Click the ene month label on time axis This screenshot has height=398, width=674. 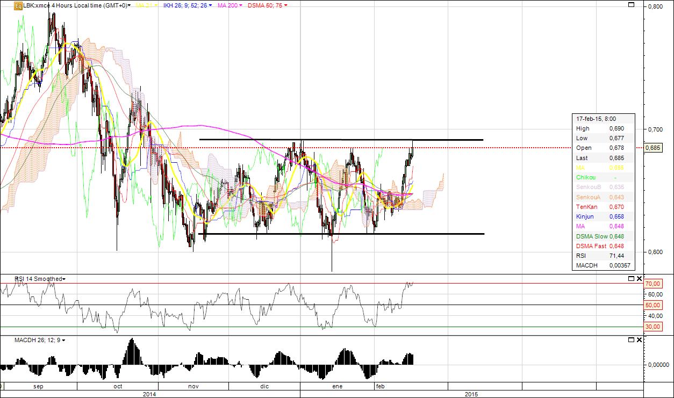[338, 386]
